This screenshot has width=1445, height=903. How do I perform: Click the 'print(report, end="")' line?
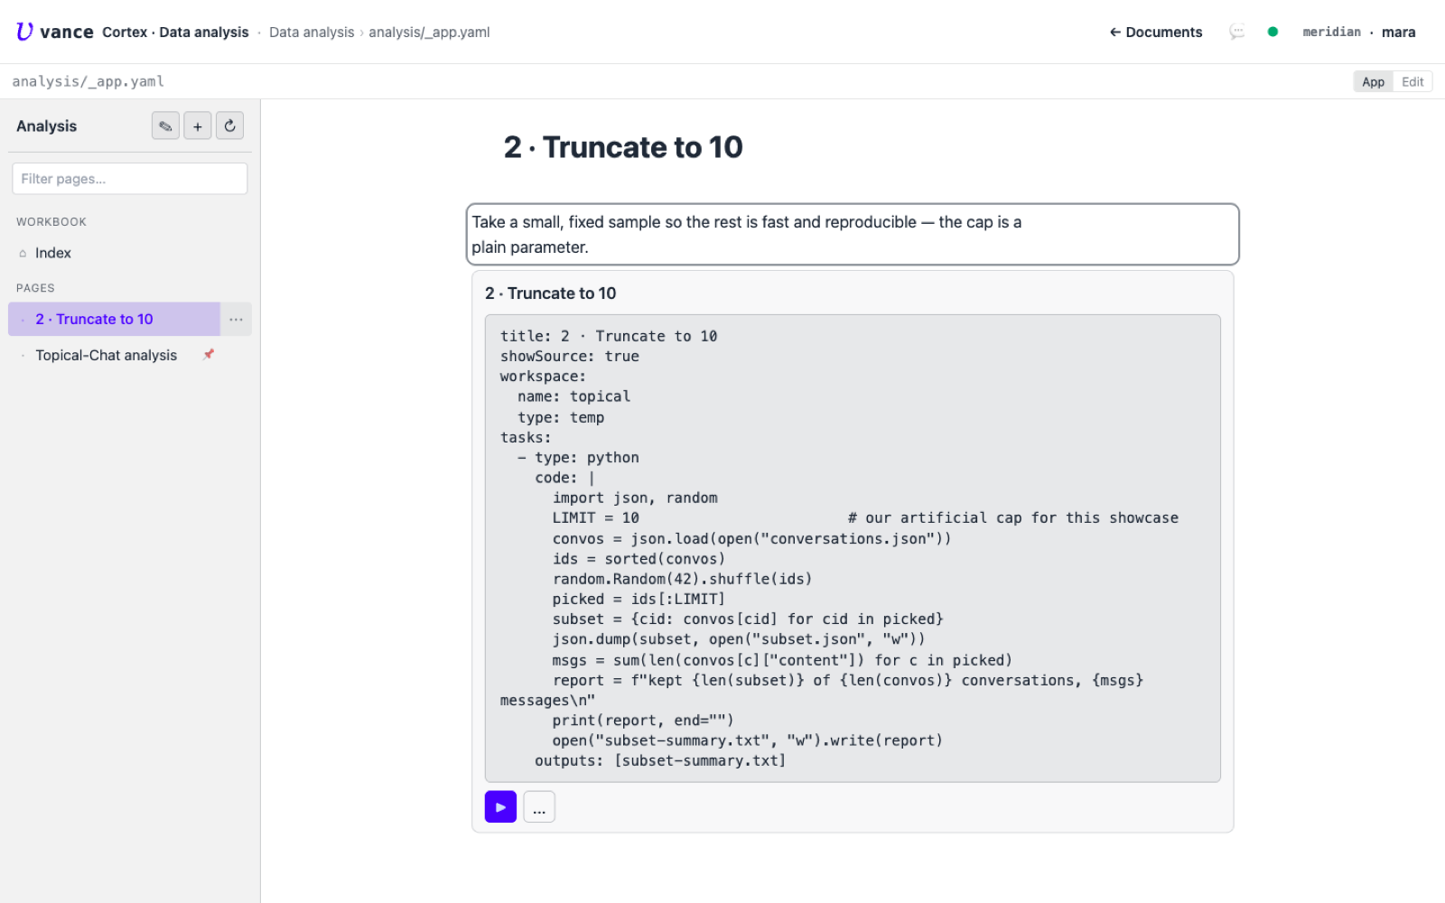643,720
